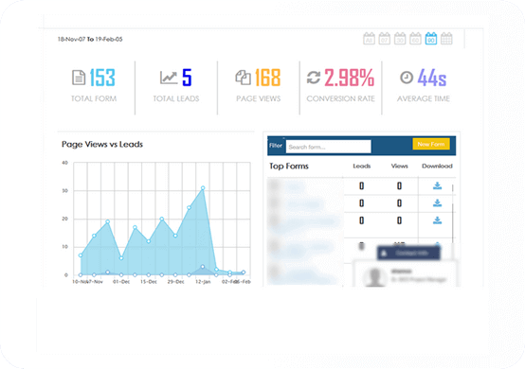Click the Conversion Rate refresh icon
525x369 pixels.
(x=314, y=78)
